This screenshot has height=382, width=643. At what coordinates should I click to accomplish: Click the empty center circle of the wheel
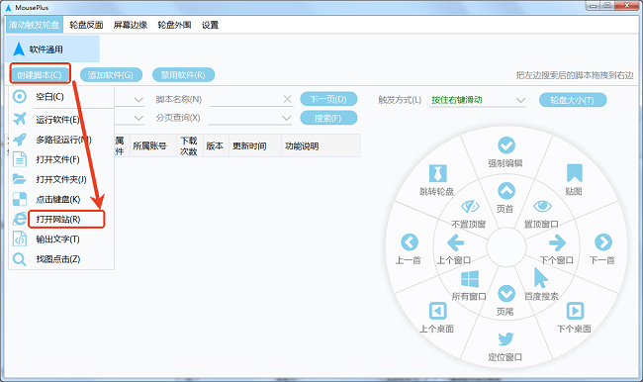[x=506, y=246]
